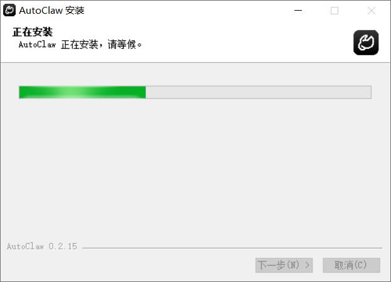Click the 'AutoClaw 安装' window title text
This screenshot has height=282, width=391.
coord(51,11)
